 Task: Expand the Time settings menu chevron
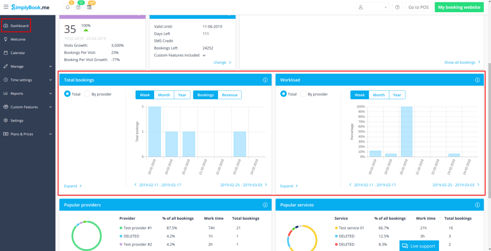[51, 80]
